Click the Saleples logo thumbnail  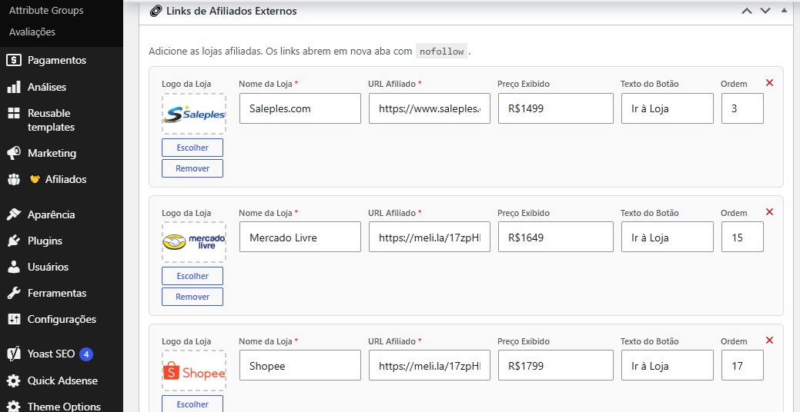(x=194, y=114)
